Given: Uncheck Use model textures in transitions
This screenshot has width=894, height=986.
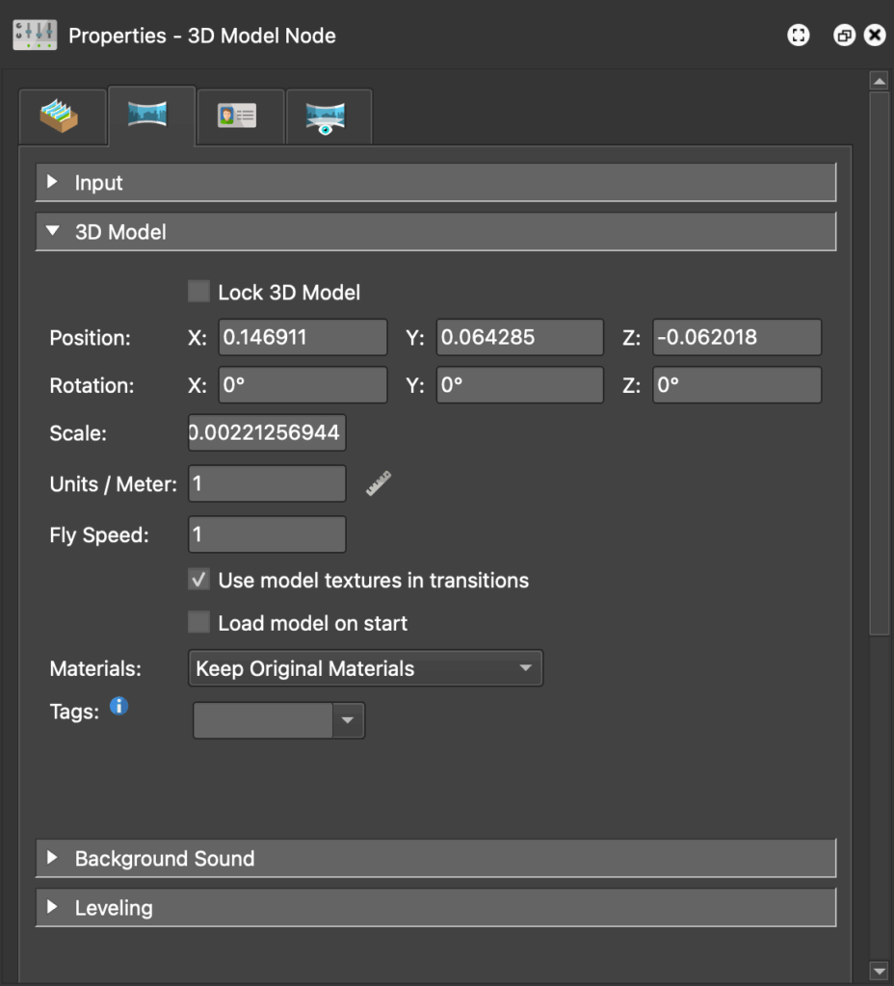Looking at the screenshot, I should 199,581.
